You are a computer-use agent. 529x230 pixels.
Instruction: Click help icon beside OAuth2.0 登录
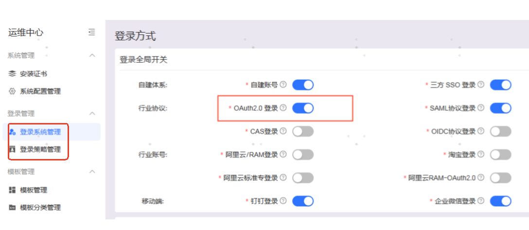tap(283, 108)
